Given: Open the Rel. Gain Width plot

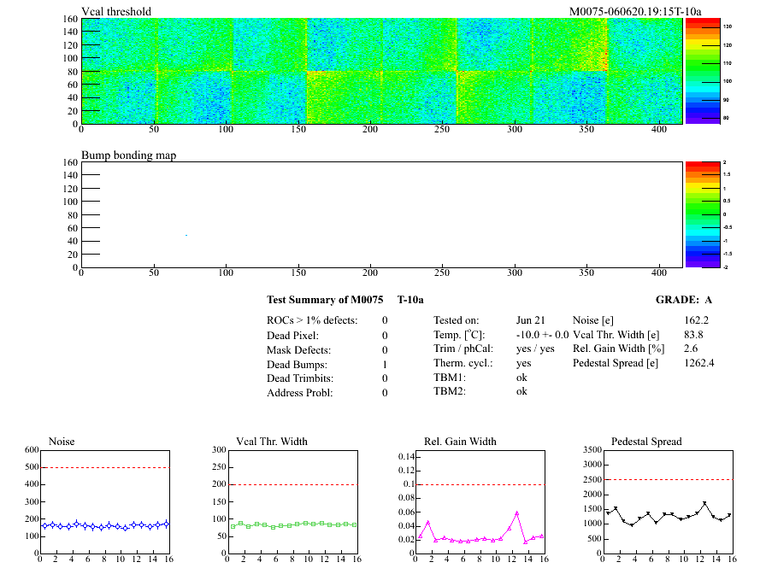Looking at the screenshot, I should [x=480, y=502].
